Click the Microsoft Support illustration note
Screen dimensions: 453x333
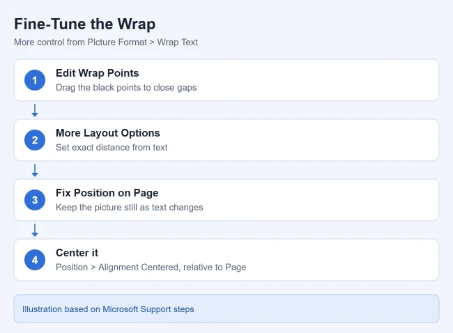tap(108, 309)
